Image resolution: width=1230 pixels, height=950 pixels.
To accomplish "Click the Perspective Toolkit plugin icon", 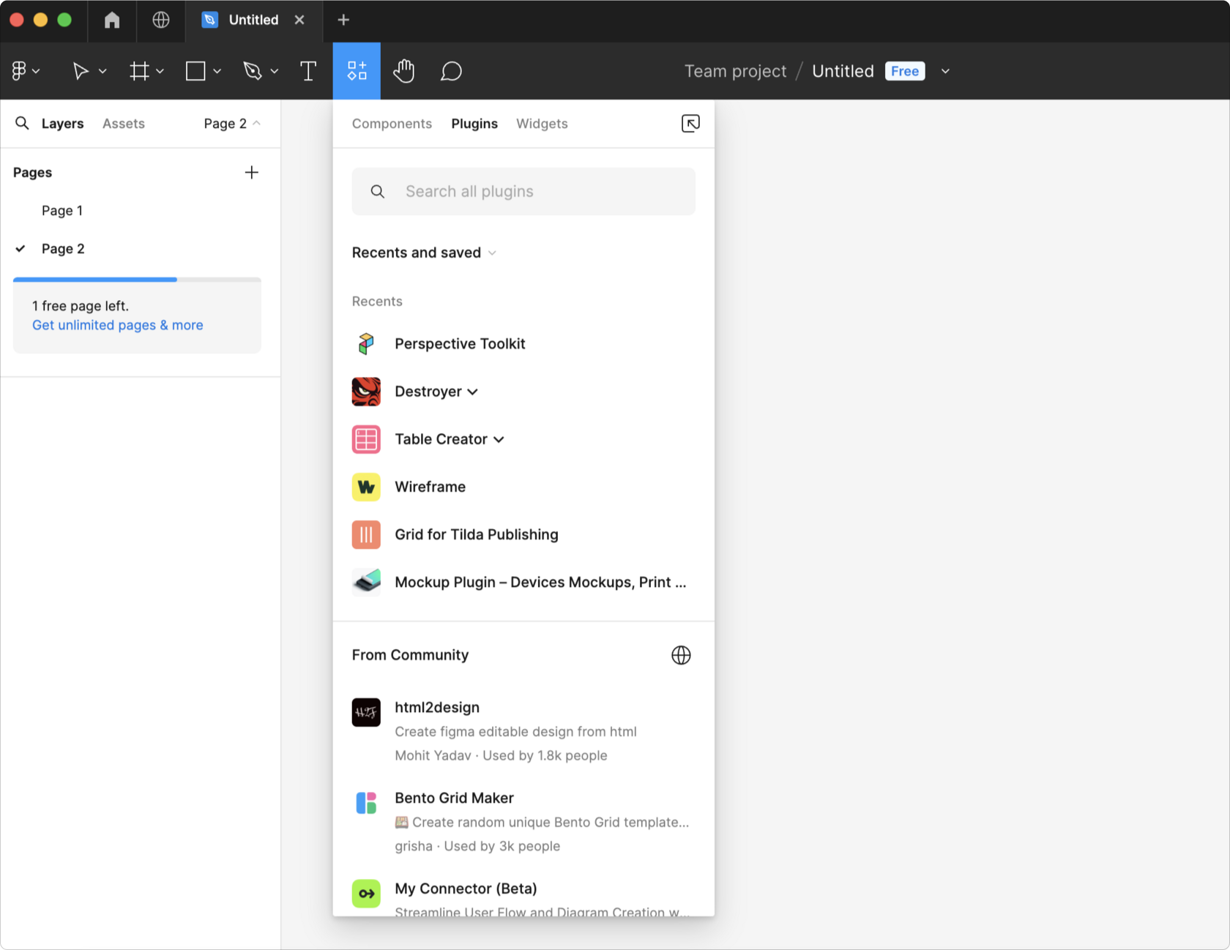I will [x=366, y=344].
